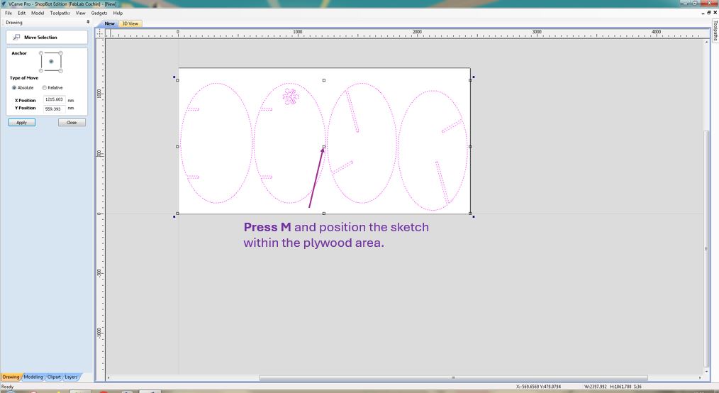
Task: Restore the inner document window
Action: [x=709, y=13]
